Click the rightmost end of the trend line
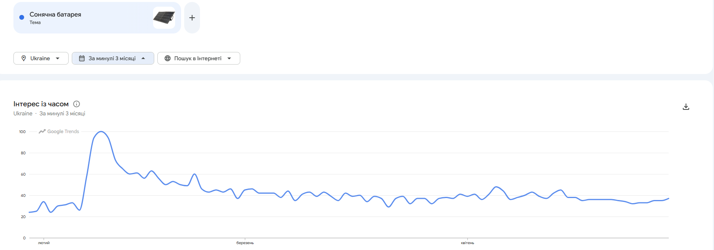The image size is (714, 250). (668, 198)
